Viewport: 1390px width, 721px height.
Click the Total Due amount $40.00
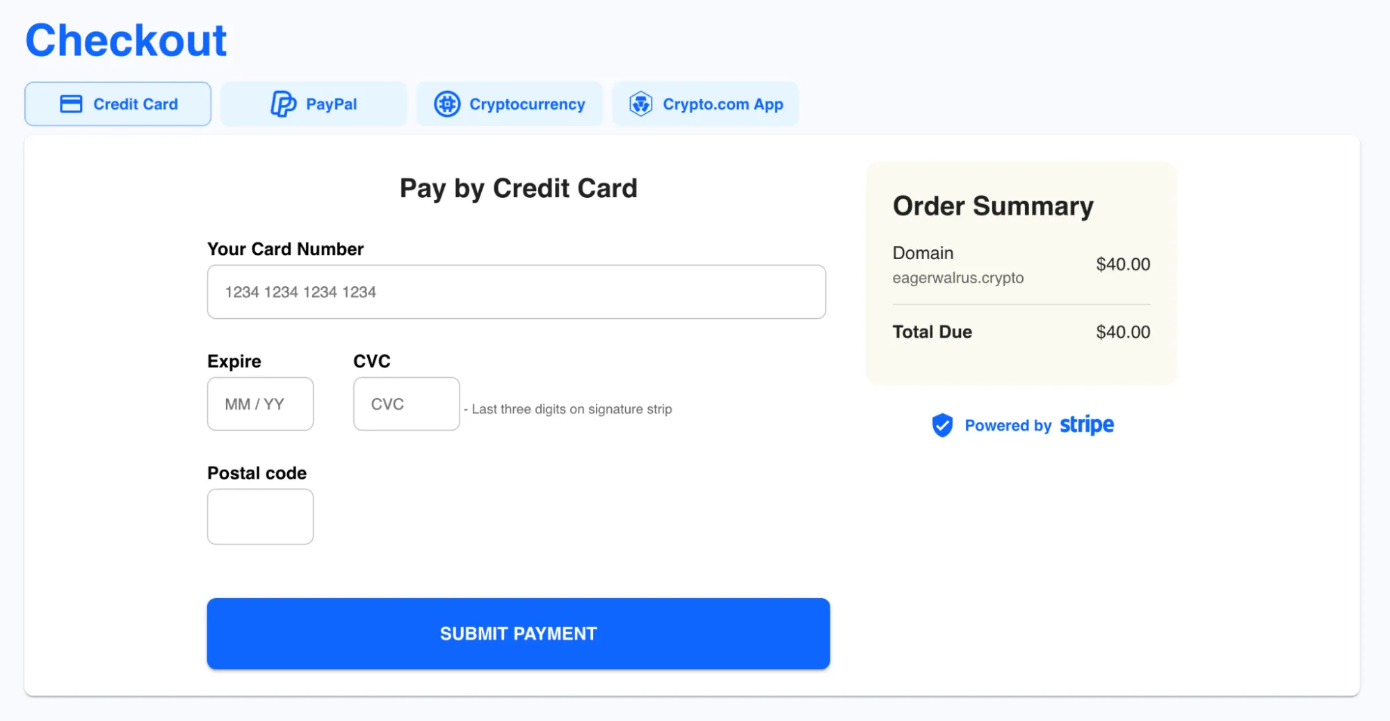click(1123, 332)
